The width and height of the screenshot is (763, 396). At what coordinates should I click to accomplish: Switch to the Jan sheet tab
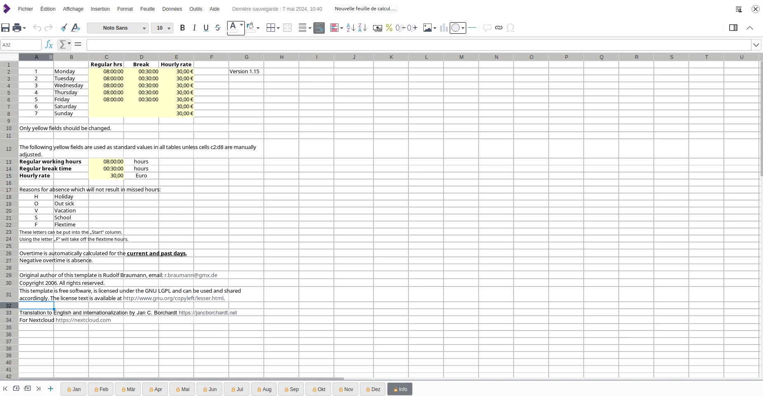point(74,389)
